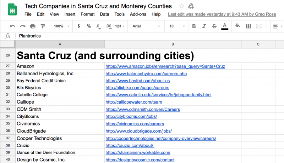Open the Format menu
This screenshot has width=284, height=163.
(x=88, y=14)
